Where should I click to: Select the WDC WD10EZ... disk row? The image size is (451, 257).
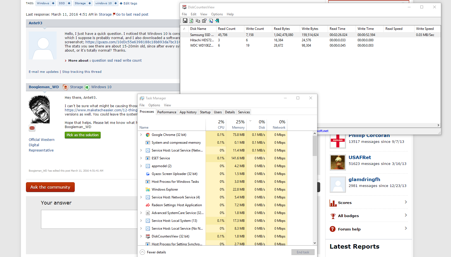coord(310,45)
